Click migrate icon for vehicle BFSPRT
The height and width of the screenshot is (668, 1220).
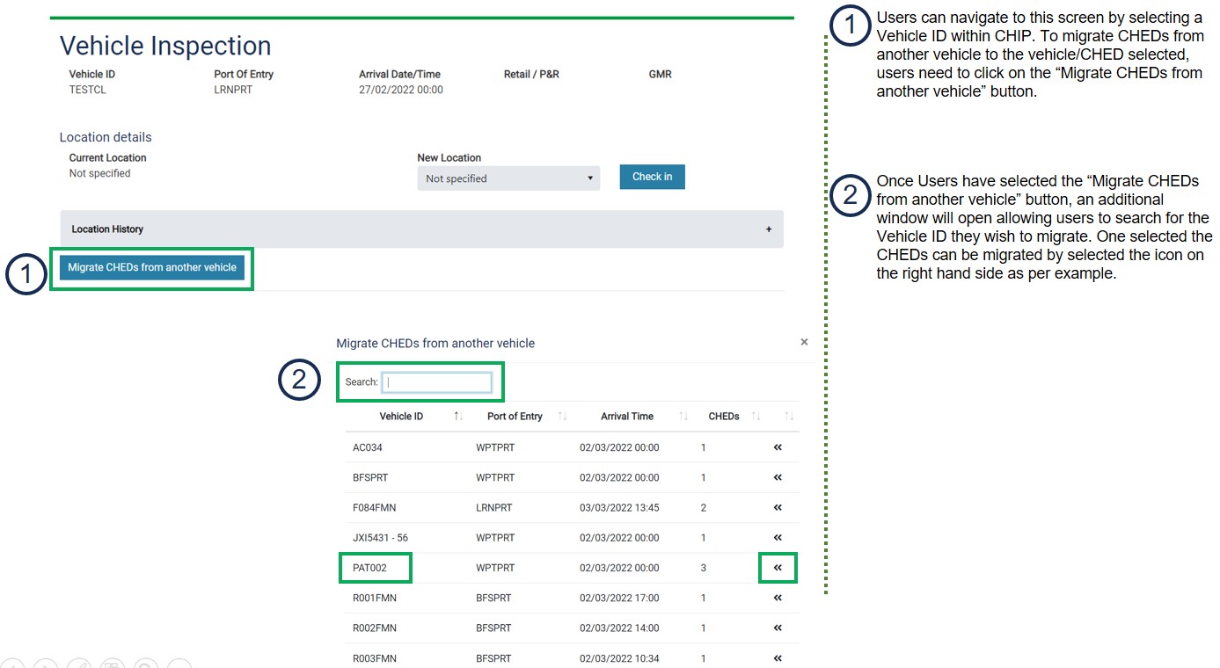click(x=778, y=477)
